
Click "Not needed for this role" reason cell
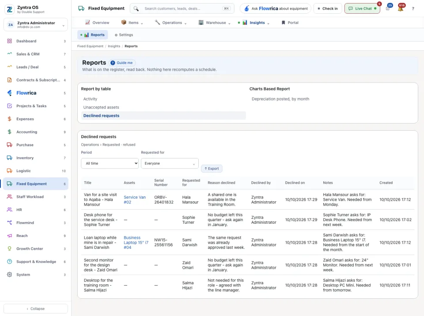tap(226, 285)
